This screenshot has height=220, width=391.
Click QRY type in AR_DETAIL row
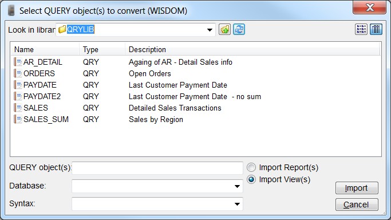(x=91, y=62)
